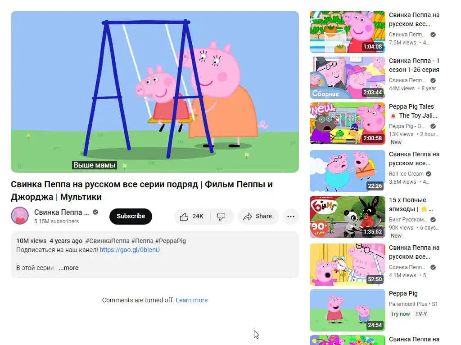Open the goo.gl/0bIenU link
Image resolution: width=461 pixels, height=345 pixels.
pyautogui.click(x=130, y=250)
